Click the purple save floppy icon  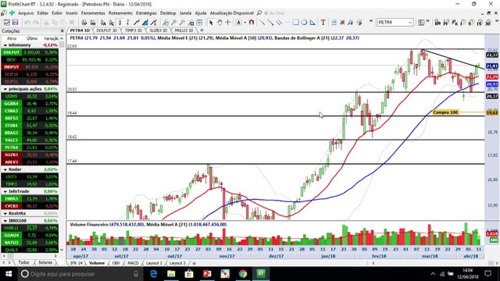tap(15, 23)
